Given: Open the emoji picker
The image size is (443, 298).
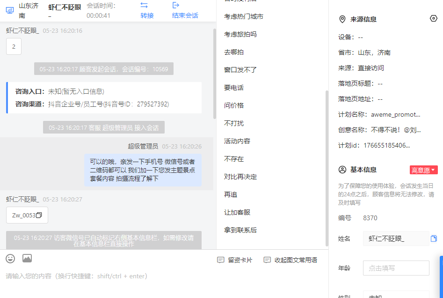Looking at the screenshot, I should [x=10, y=258].
